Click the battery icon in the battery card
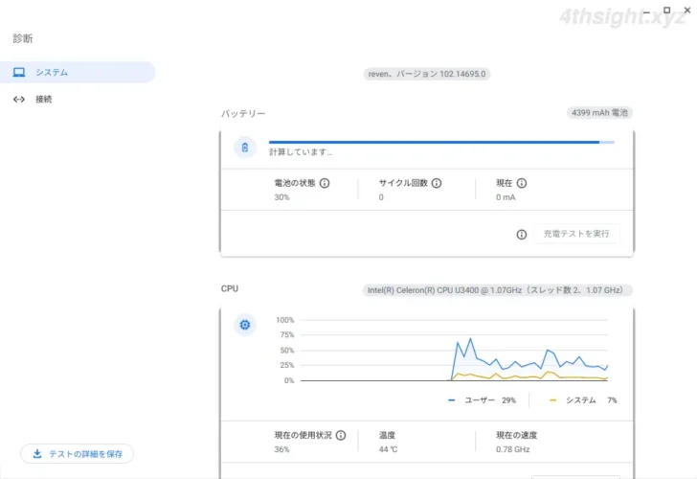The width and height of the screenshot is (697, 479). (245, 148)
